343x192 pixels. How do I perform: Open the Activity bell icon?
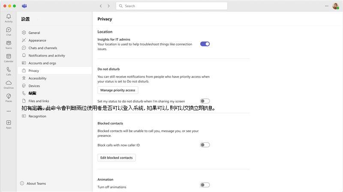pos(9,17)
